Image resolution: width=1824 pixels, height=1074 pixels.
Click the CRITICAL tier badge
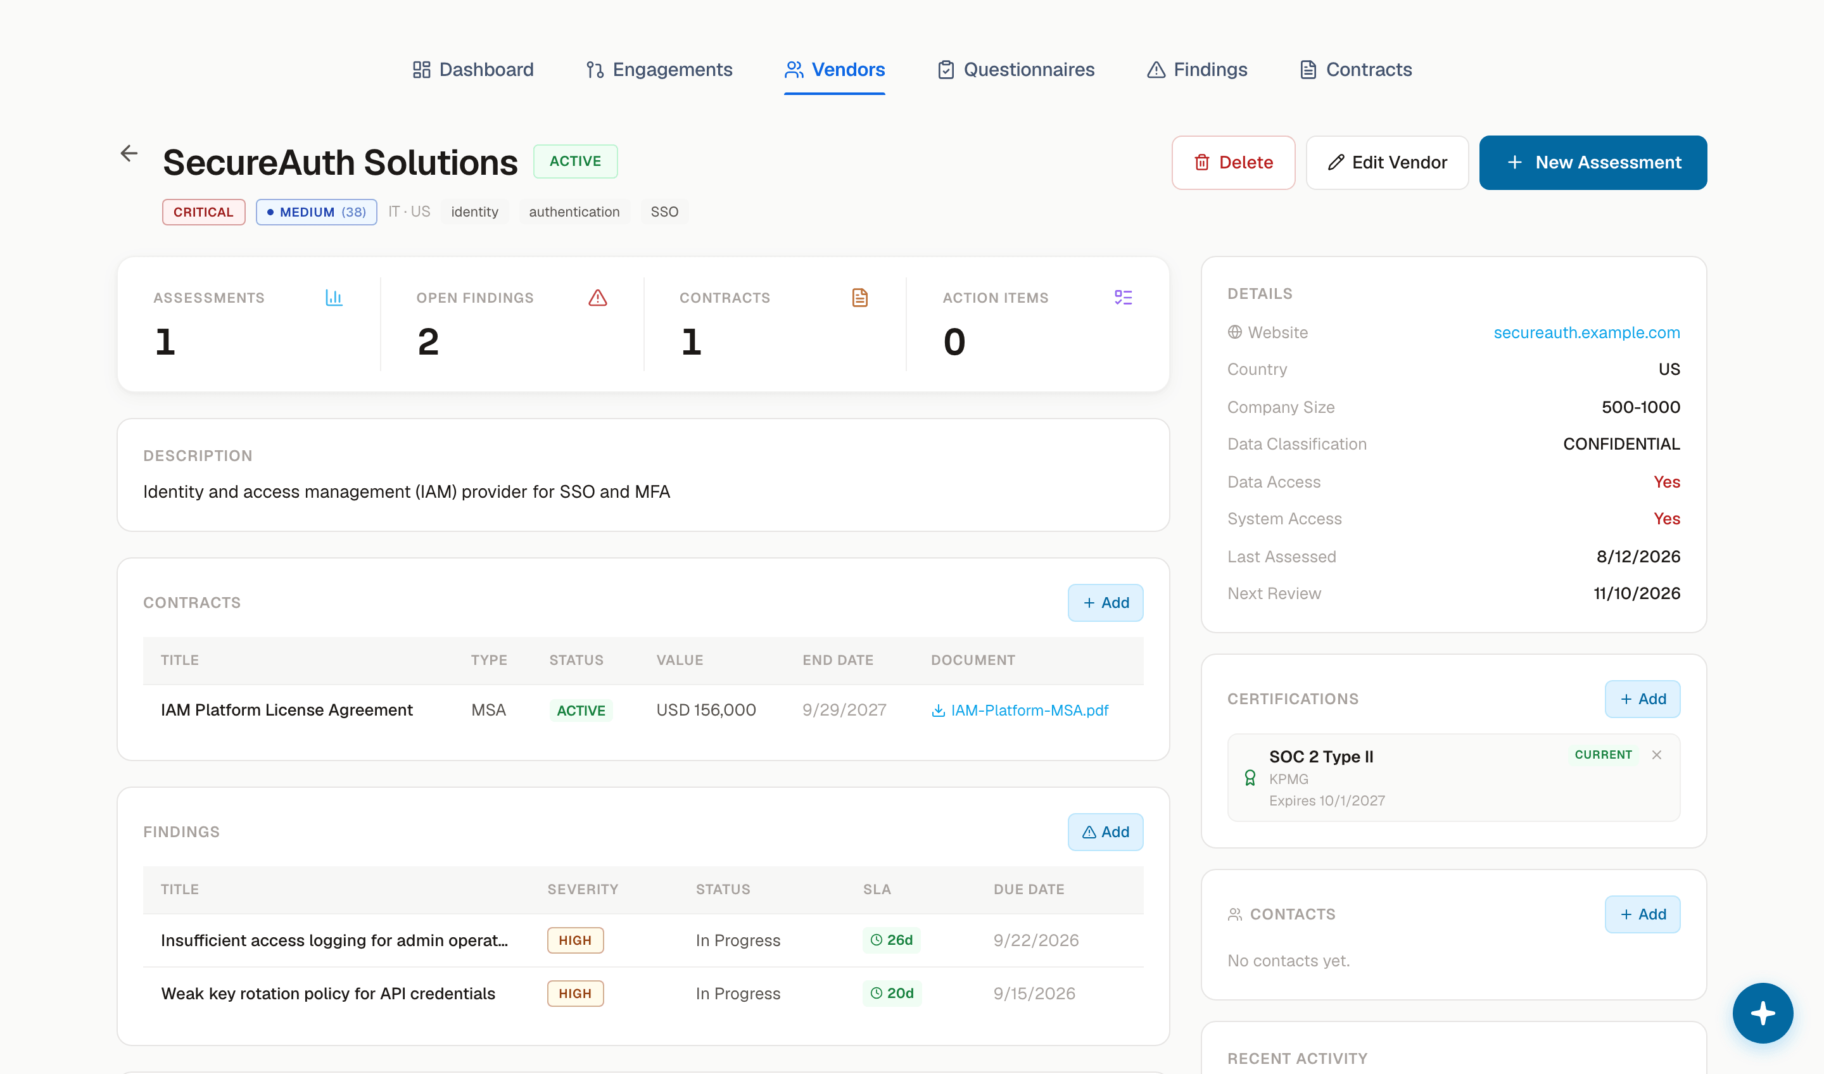click(x=203, y=212)
